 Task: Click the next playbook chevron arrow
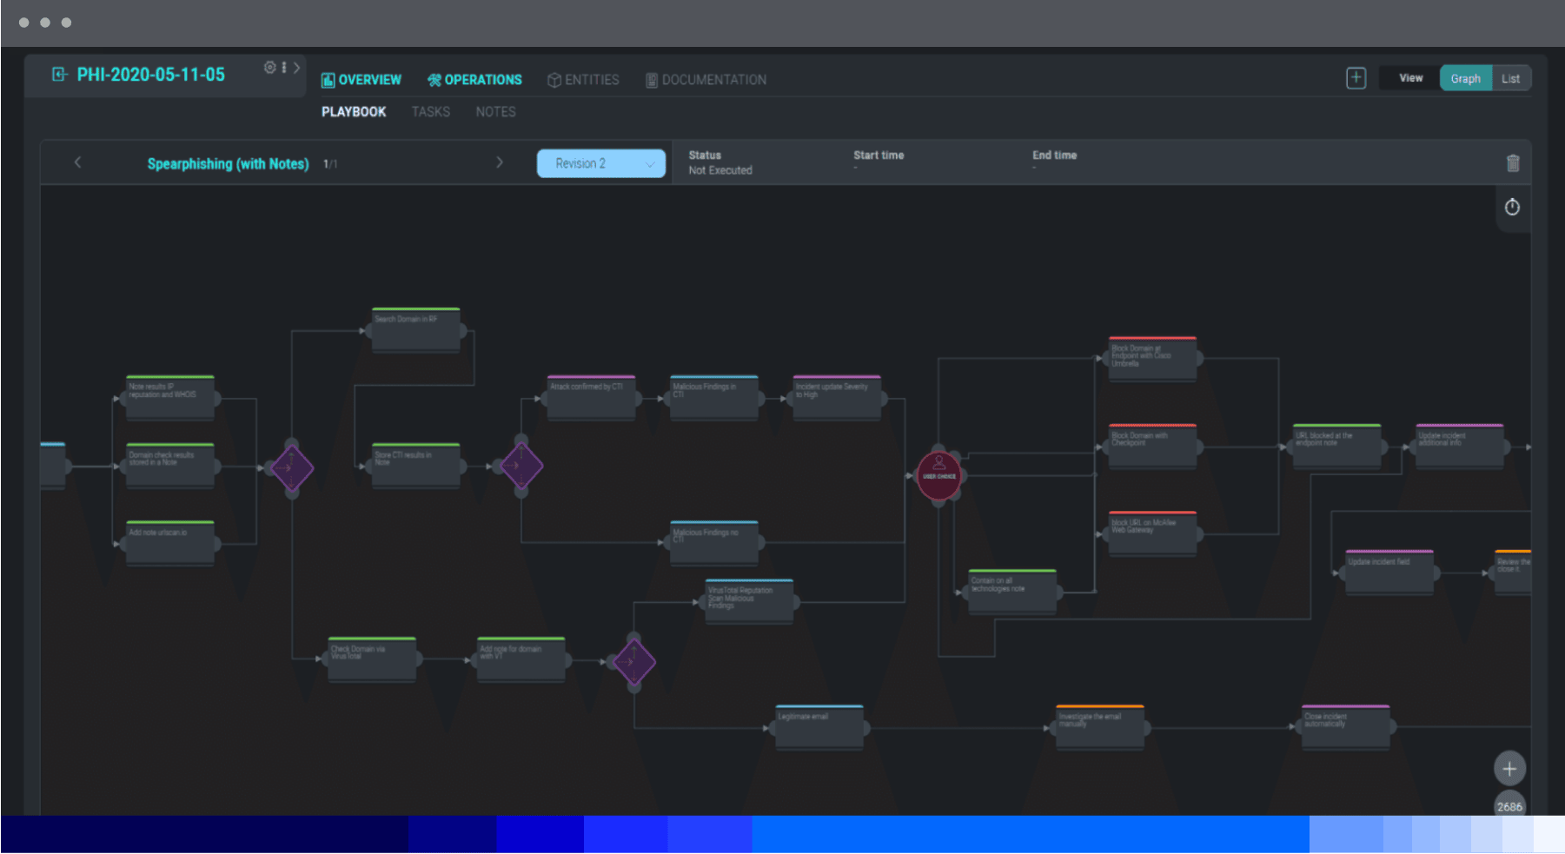500,162
